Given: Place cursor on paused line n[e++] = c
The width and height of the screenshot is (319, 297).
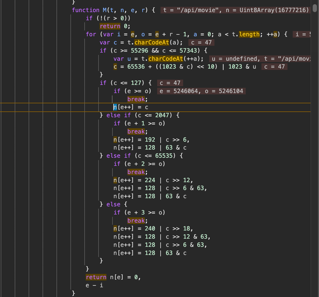Looking at the screenshot, I should click(x=131, y=107).
